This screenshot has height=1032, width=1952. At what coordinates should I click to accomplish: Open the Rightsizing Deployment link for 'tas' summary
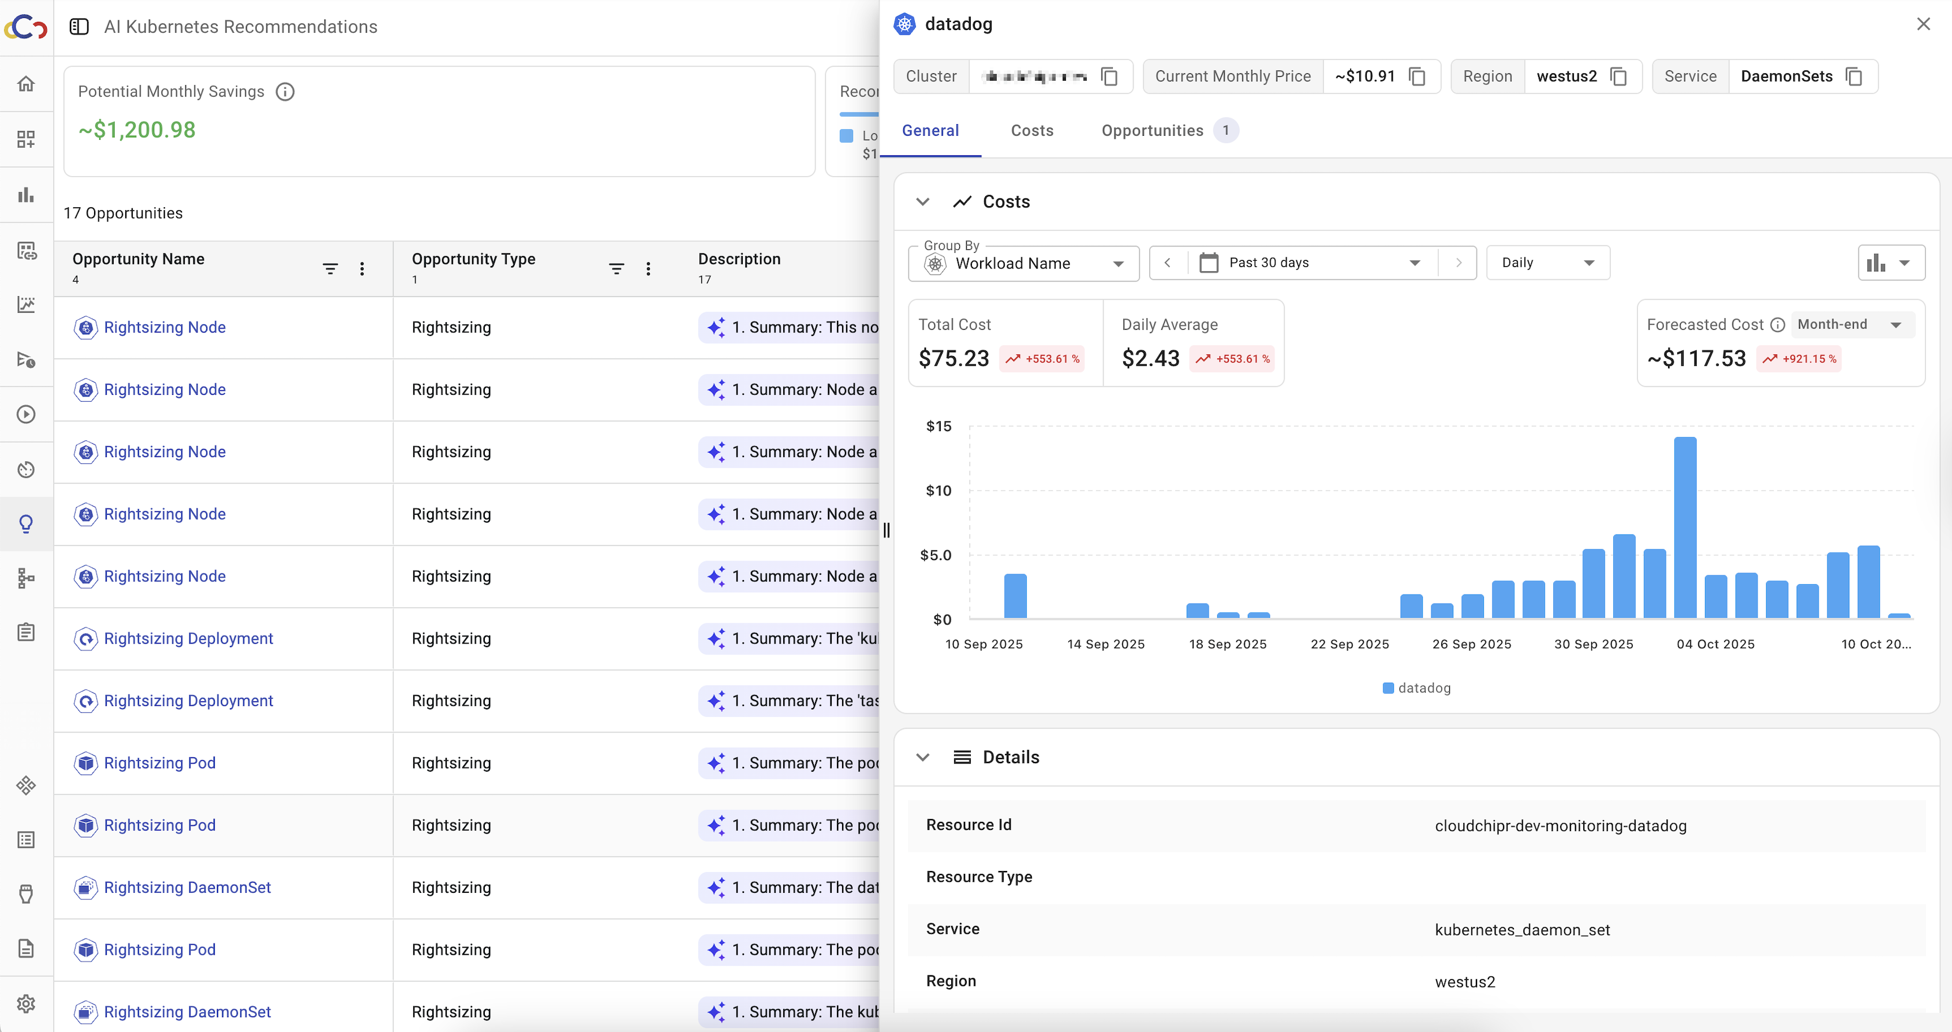(188, 700)
